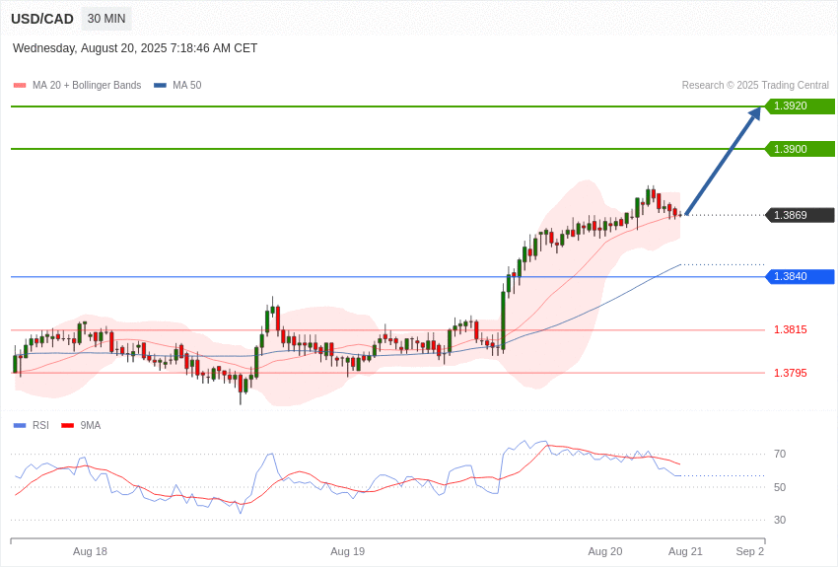Click the blue RSI legend swatch
838x568 pixels.
[x=20, y=425]
